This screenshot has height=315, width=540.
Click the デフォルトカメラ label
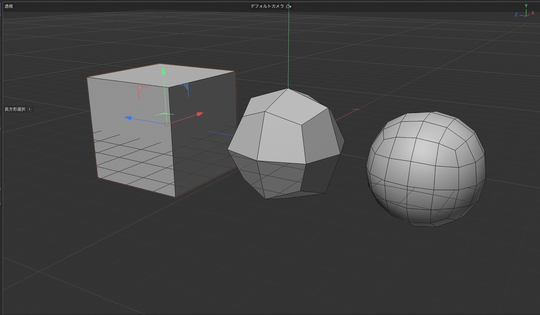267,6
